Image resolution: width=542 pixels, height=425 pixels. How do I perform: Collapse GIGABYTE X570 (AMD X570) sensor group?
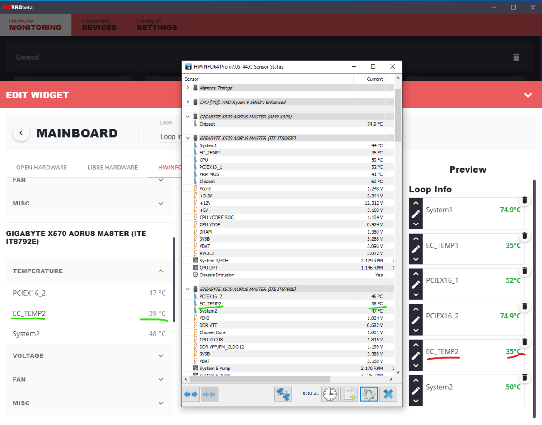pyautogui.click(x=187, y=117)
